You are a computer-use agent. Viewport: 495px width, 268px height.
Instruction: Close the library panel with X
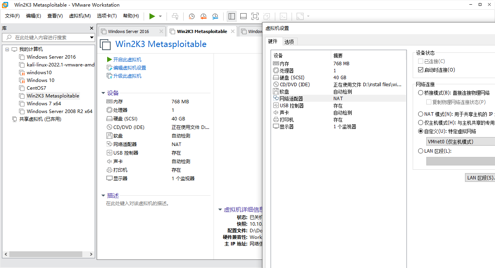pos(92,28)
